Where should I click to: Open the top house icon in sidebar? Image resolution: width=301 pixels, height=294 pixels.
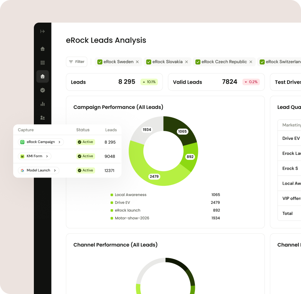coord(43,49)
